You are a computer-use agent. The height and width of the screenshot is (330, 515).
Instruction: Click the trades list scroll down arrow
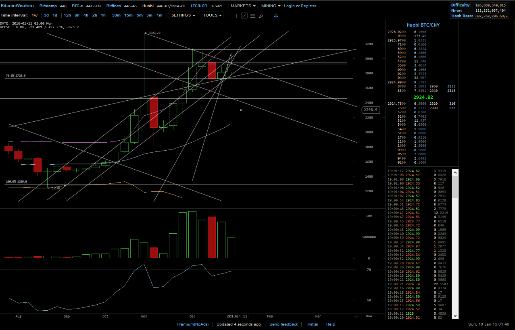point(455,316)
